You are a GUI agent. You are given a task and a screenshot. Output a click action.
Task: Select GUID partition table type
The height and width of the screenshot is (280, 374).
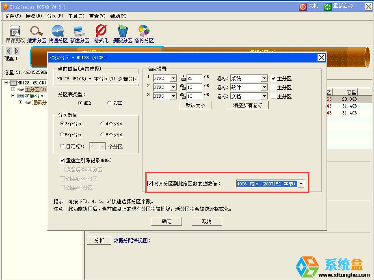tap(109, 103)
